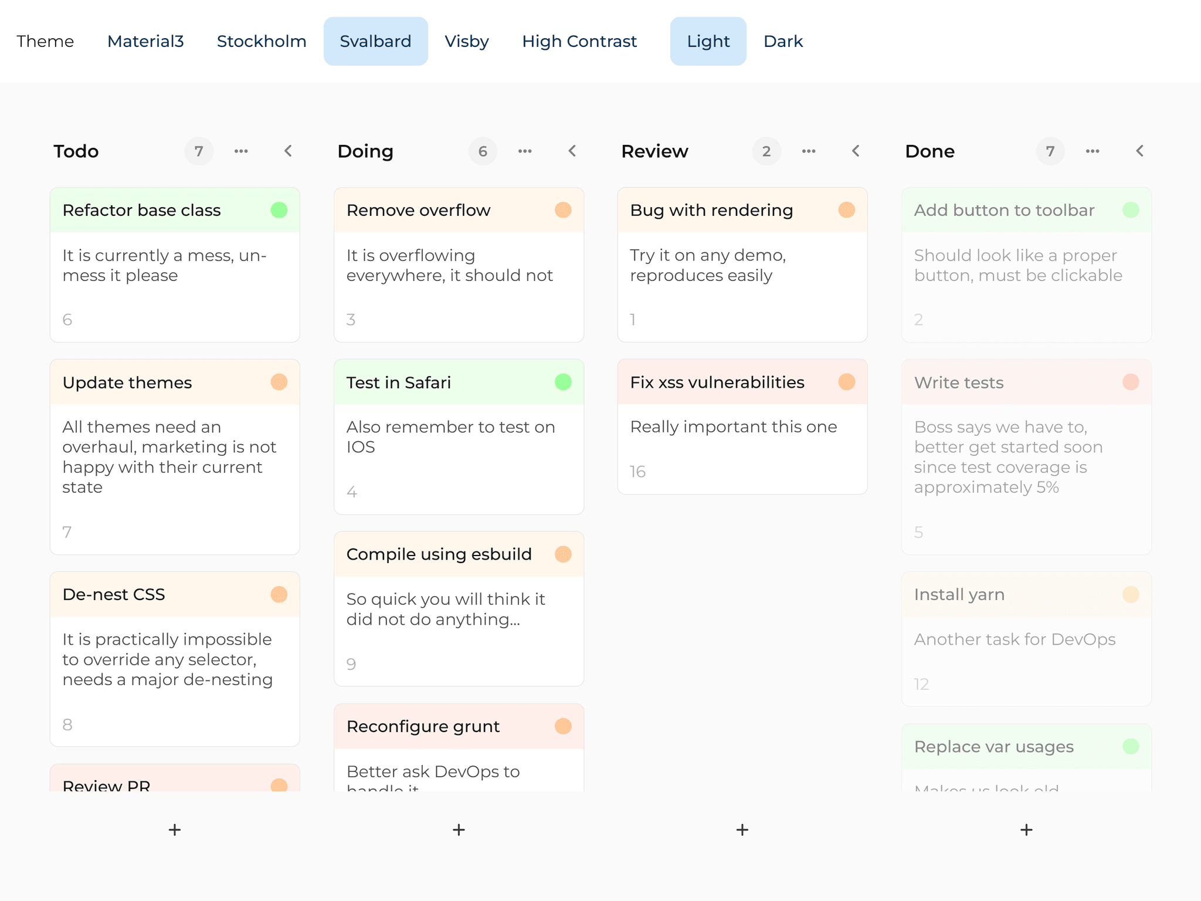1201x901 pixels.
Task: Open the Done column options menu
Action: 1093,151
